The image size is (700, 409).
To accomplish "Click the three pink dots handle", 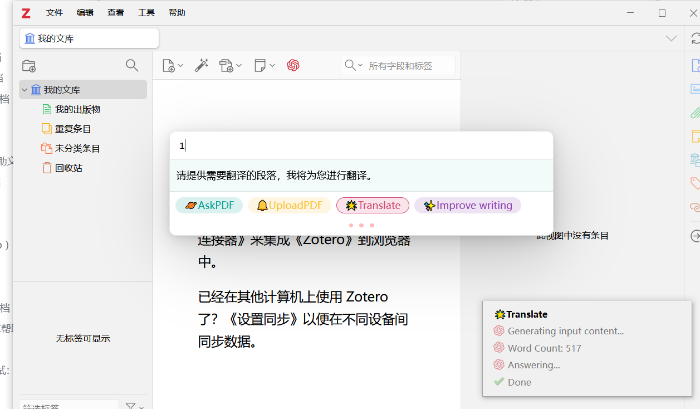I will tap(361, 226).
